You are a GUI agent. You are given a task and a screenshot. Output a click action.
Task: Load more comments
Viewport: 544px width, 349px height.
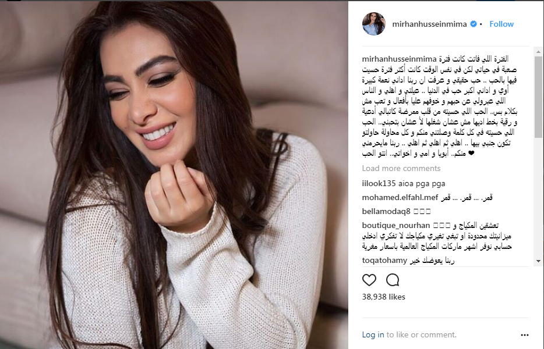[x=401, y=169]
